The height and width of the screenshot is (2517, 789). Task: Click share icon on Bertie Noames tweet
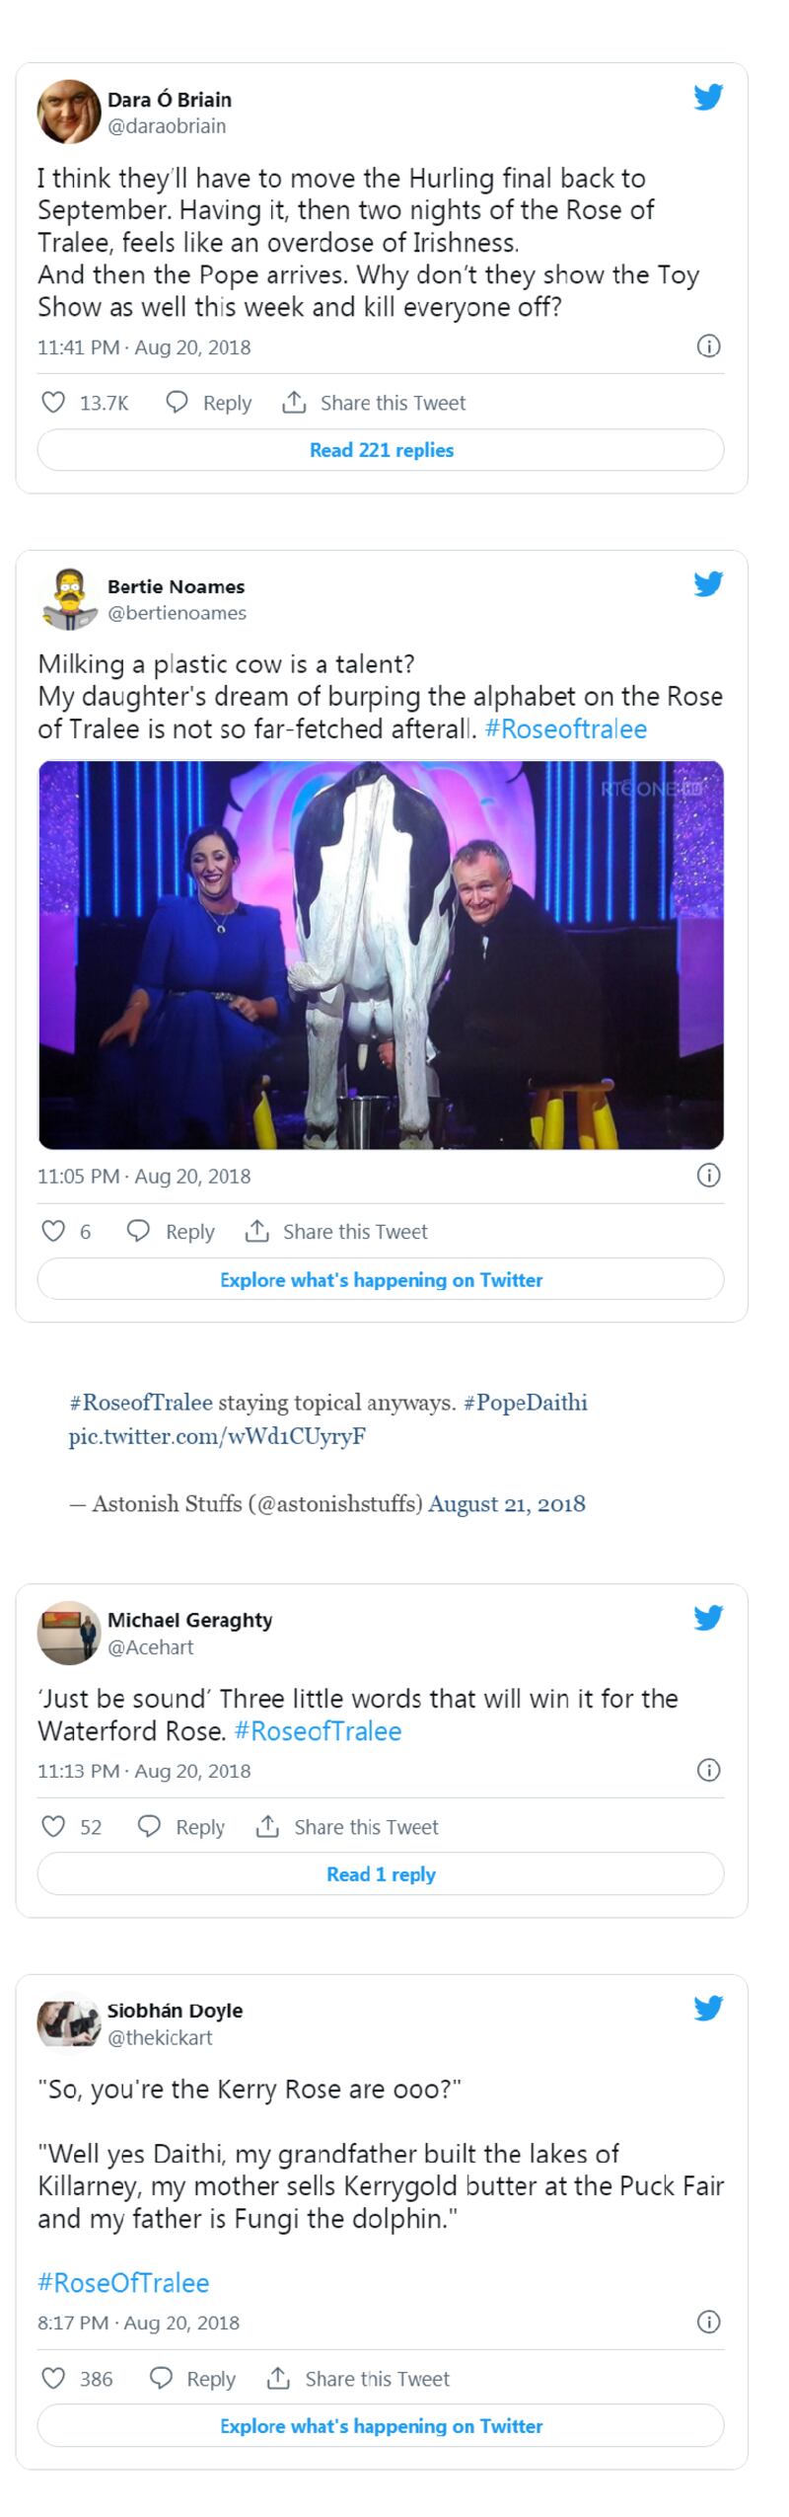[257, 1231]
